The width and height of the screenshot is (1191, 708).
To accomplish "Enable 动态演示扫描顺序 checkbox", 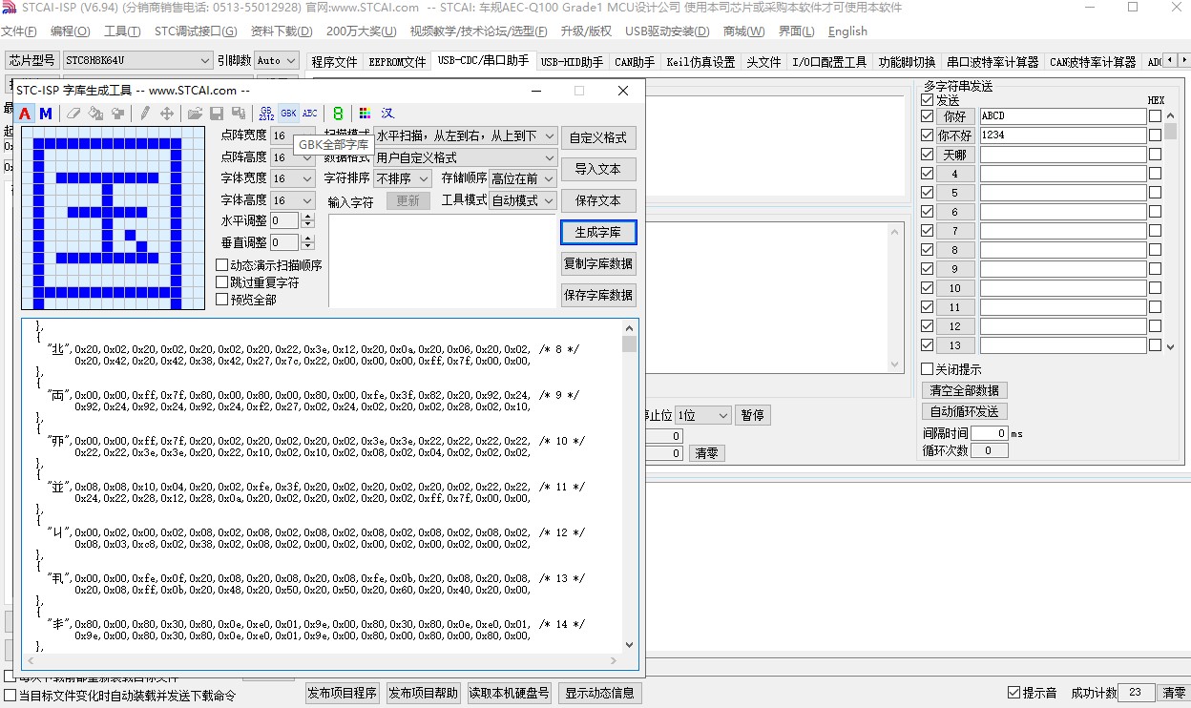I will coord(222,265).
